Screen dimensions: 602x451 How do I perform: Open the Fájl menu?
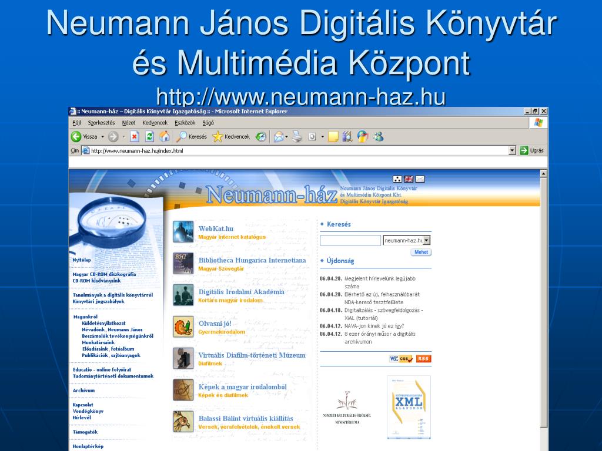coord(76,123)
